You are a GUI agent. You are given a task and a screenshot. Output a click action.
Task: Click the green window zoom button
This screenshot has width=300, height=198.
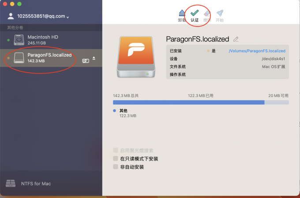pos(19,4)
